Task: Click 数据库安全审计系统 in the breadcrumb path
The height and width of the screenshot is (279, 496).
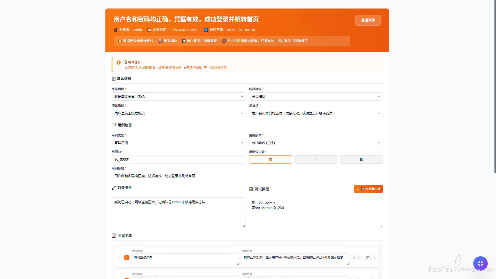Action: tap(138, 41)
